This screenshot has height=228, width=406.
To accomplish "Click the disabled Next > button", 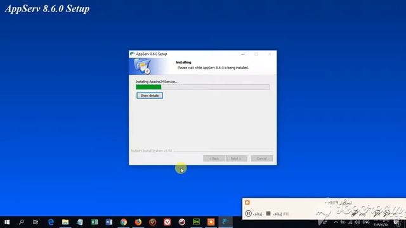I will (236, 158).
